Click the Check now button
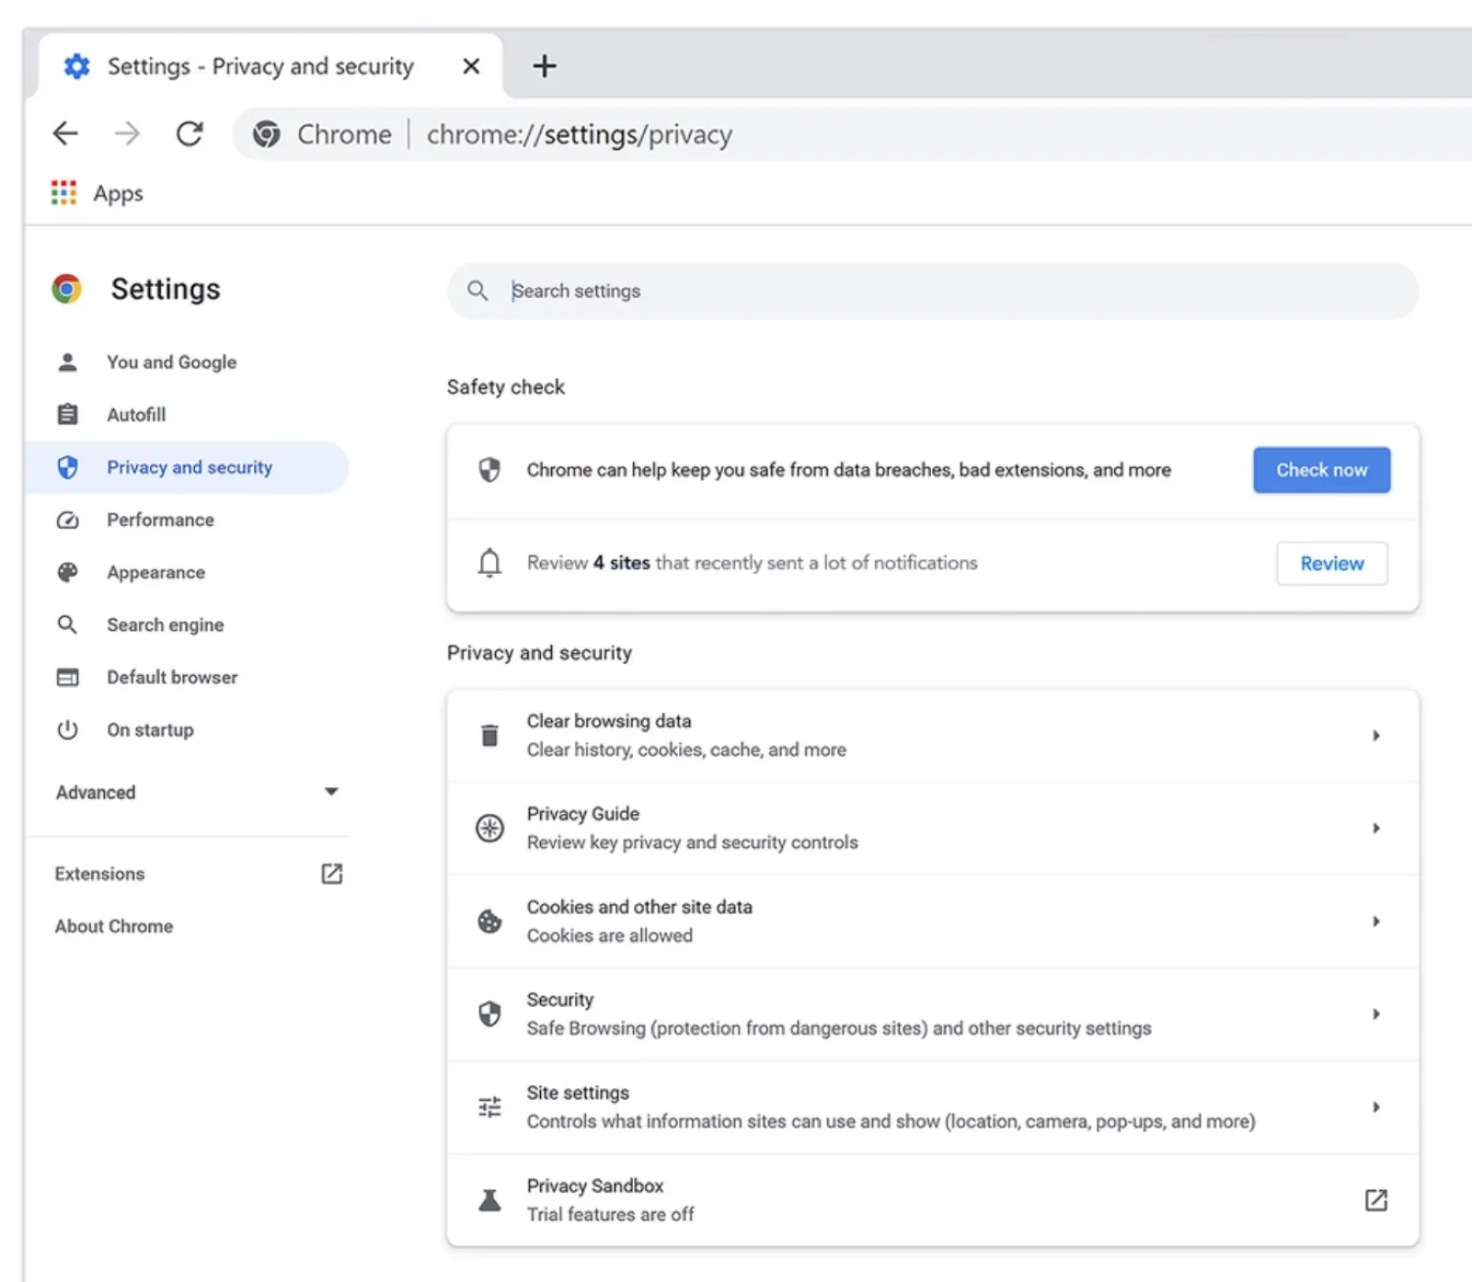This screenshot has height=1282, width=1472. (1321, 470)
